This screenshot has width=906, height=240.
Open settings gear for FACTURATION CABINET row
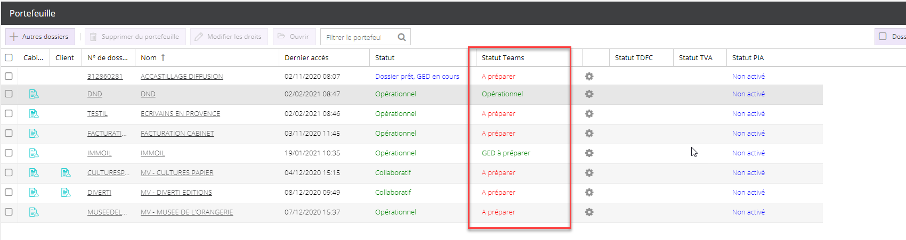click(x=589, y=134)
